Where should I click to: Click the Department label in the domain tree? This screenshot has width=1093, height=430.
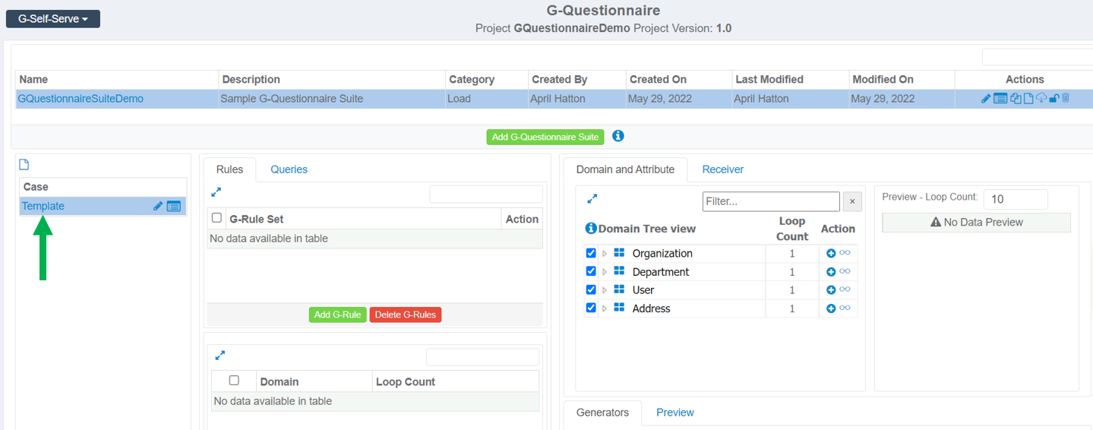click(x=661, y=272)
